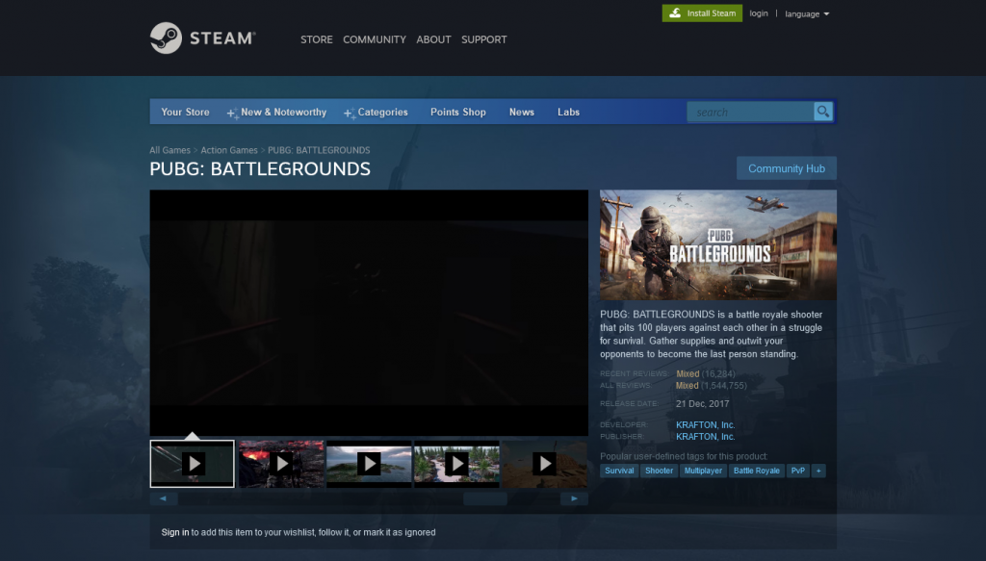Open the publisher KRAFTON, Inc. link

[x=705, y=437]
